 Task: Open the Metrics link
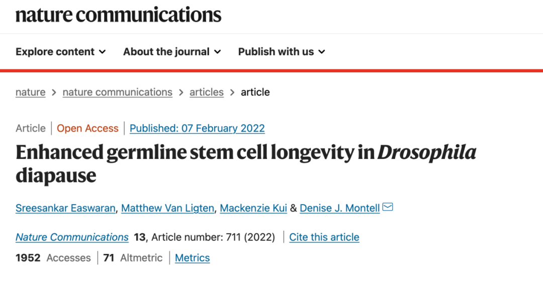tap(192, 258)
